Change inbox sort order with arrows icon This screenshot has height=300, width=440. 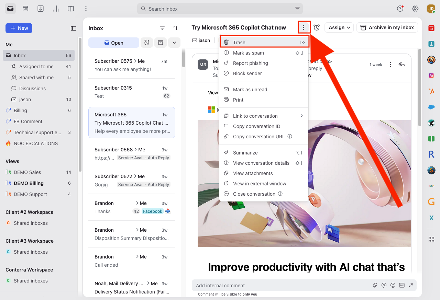(175, 28)
